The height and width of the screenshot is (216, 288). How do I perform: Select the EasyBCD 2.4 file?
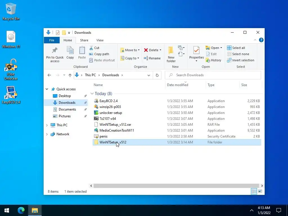point(177,101)
